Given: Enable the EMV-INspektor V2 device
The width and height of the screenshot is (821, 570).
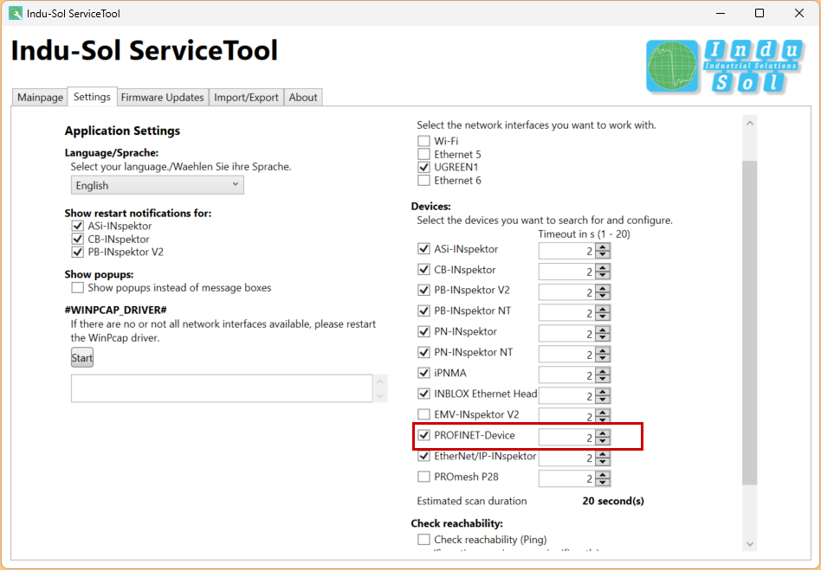Looking at the screenshot, I should click(423, 414).
